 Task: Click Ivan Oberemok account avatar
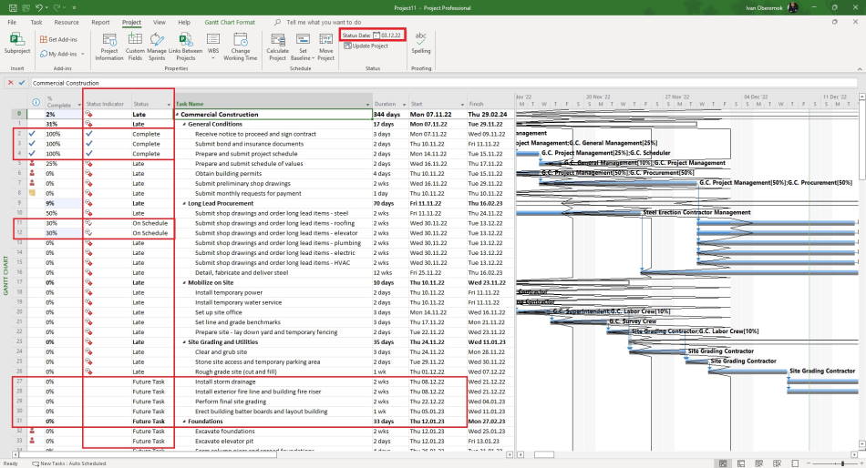[x=792, y=7]
